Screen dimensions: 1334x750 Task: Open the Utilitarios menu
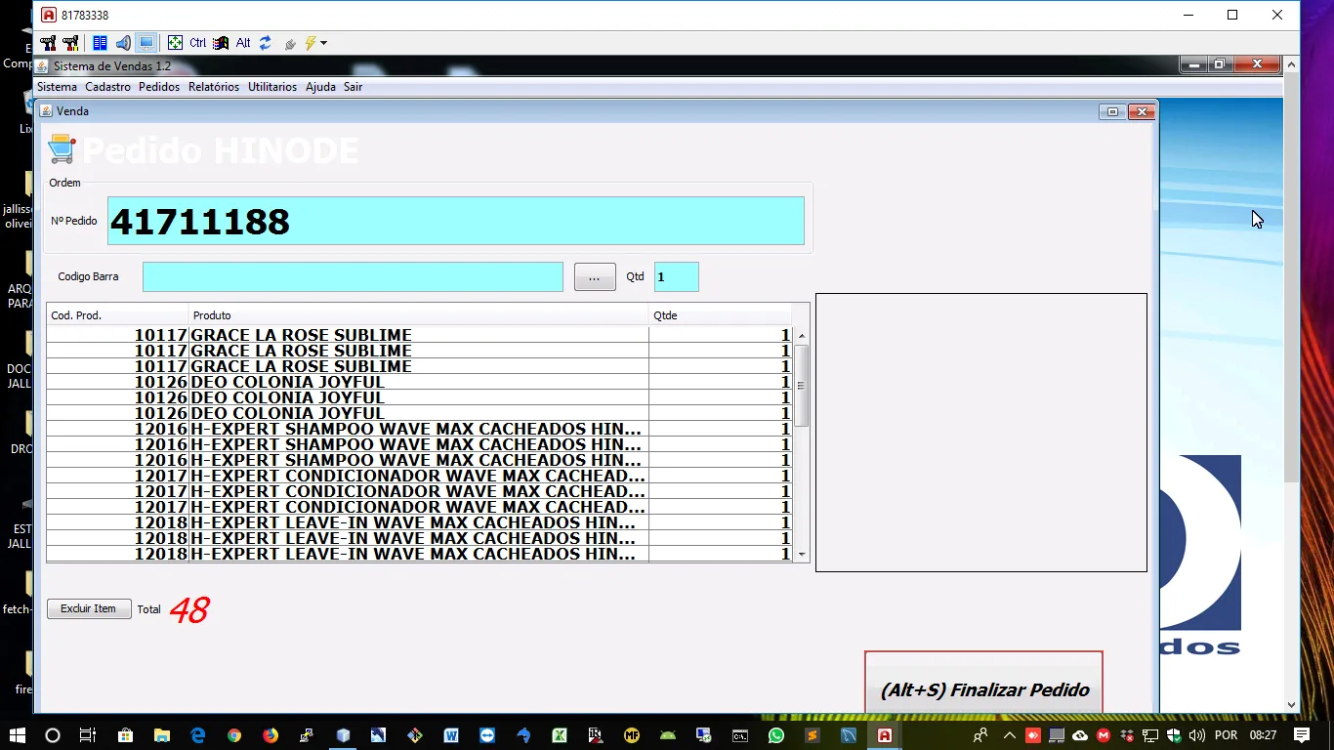coord(272,87)
